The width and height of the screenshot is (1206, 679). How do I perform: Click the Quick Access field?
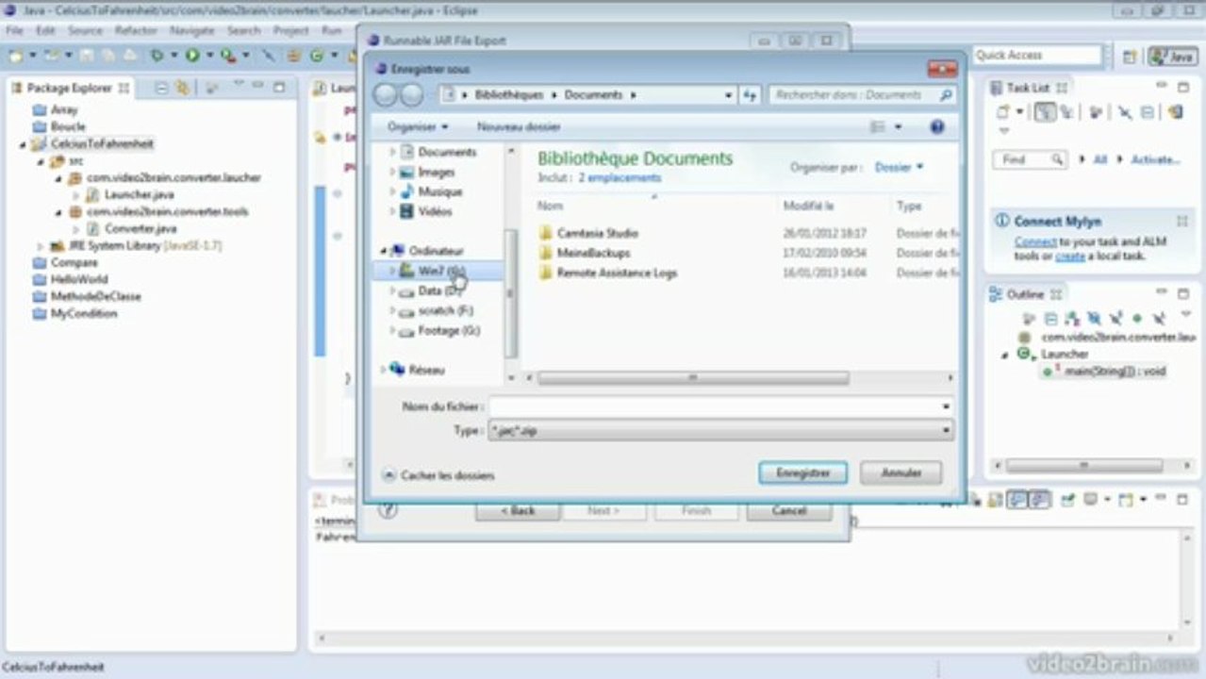tap(1037, 56)
